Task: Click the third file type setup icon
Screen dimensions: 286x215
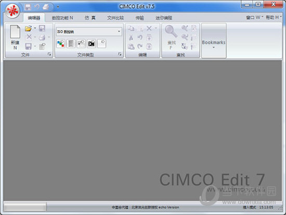Action: [x=81, y=44]
